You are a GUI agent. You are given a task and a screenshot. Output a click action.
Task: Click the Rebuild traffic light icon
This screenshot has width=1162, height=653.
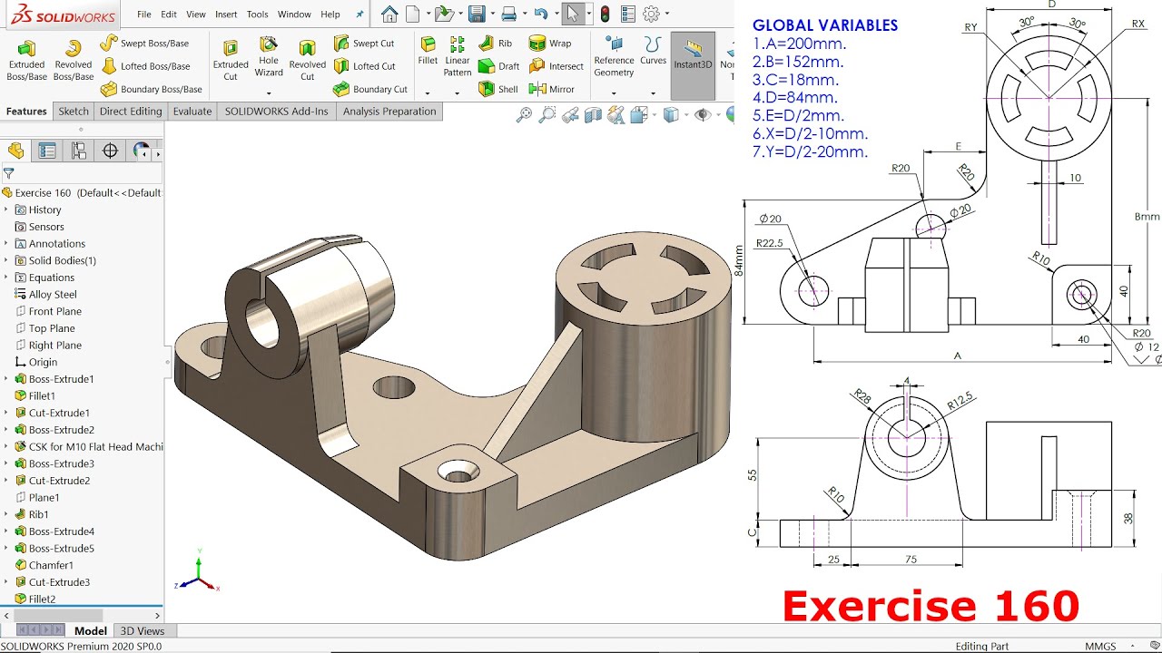(605, 14)
